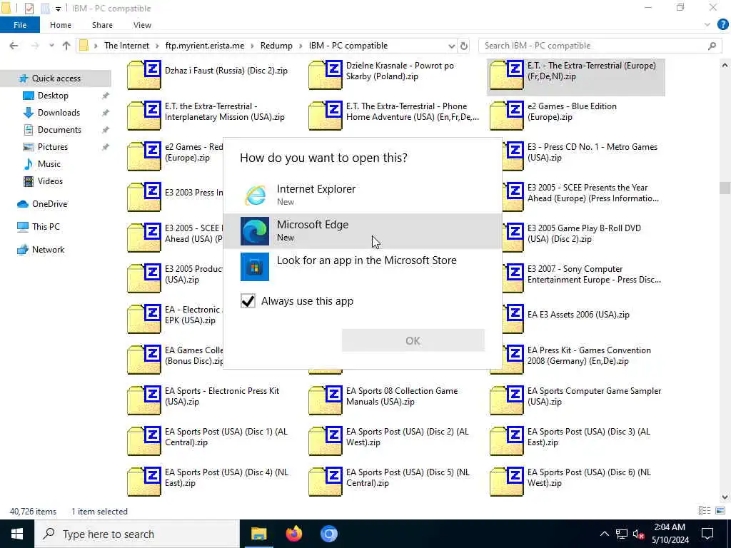Click the taskbar Type here to search box
731x548 pixels.
(x=137, y=534)
